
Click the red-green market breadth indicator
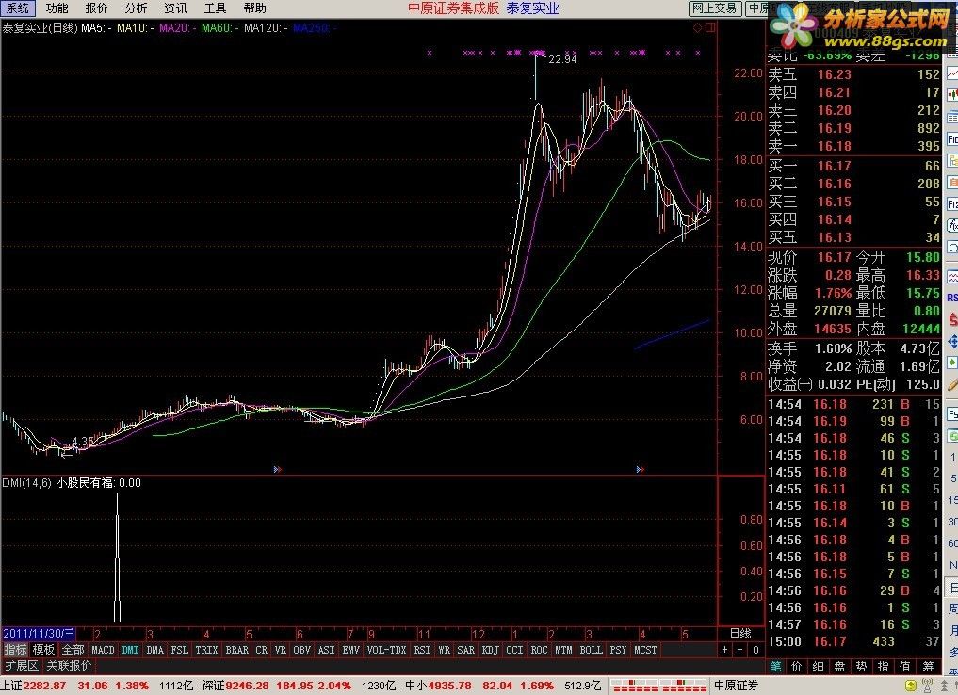pos(658,686)
